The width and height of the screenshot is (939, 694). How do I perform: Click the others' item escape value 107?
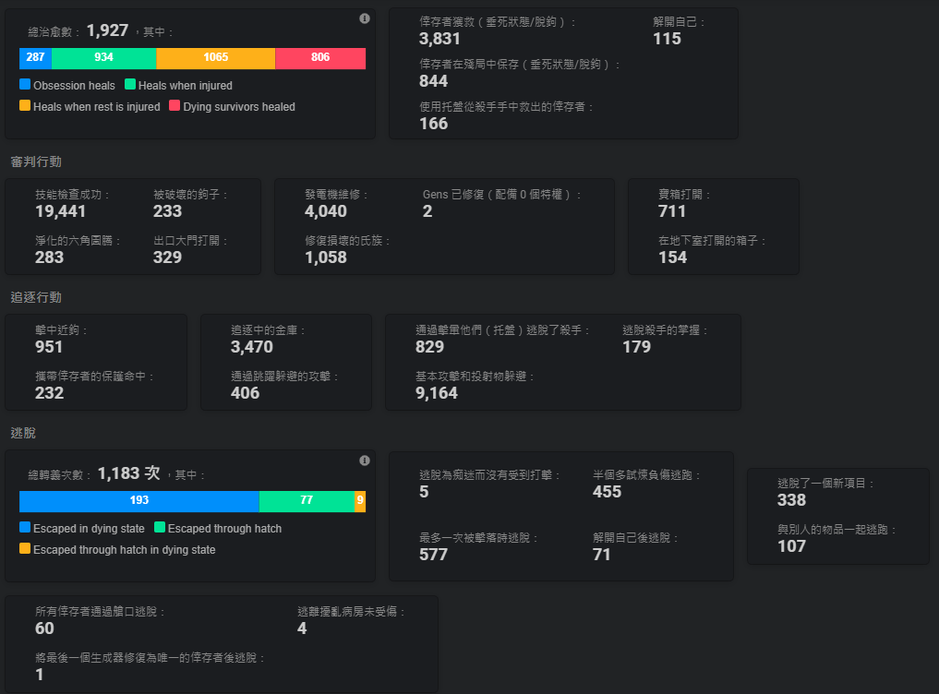click(791, 546)
